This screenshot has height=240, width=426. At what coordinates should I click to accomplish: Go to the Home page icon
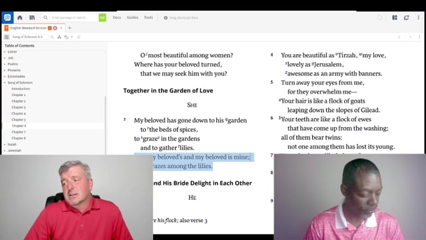pos(20,17)
